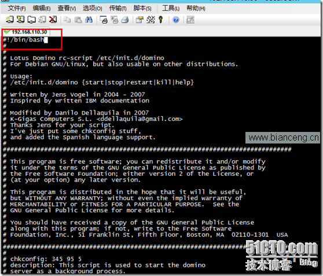Viewport: 323px width, 276px height.
Task: Click the Disconnect icon with red X
Action: [x=53, y=20]
